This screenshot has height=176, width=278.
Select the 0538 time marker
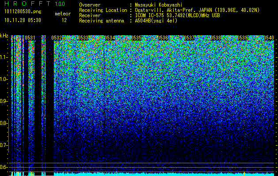pos(216,38)
